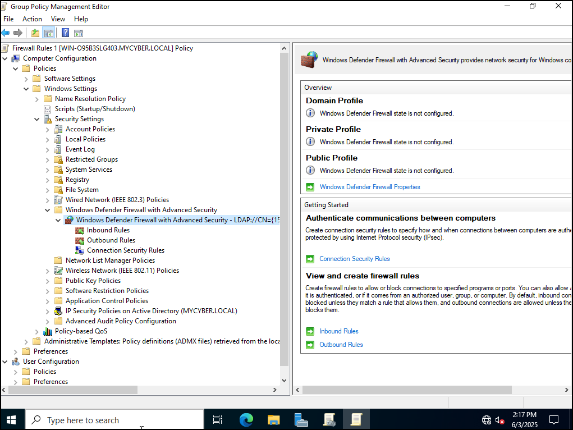Viewport: 573px width, 430px height.
Task: Click the green arrow beside Firewall Properties
Action: (x=310, y=187)
